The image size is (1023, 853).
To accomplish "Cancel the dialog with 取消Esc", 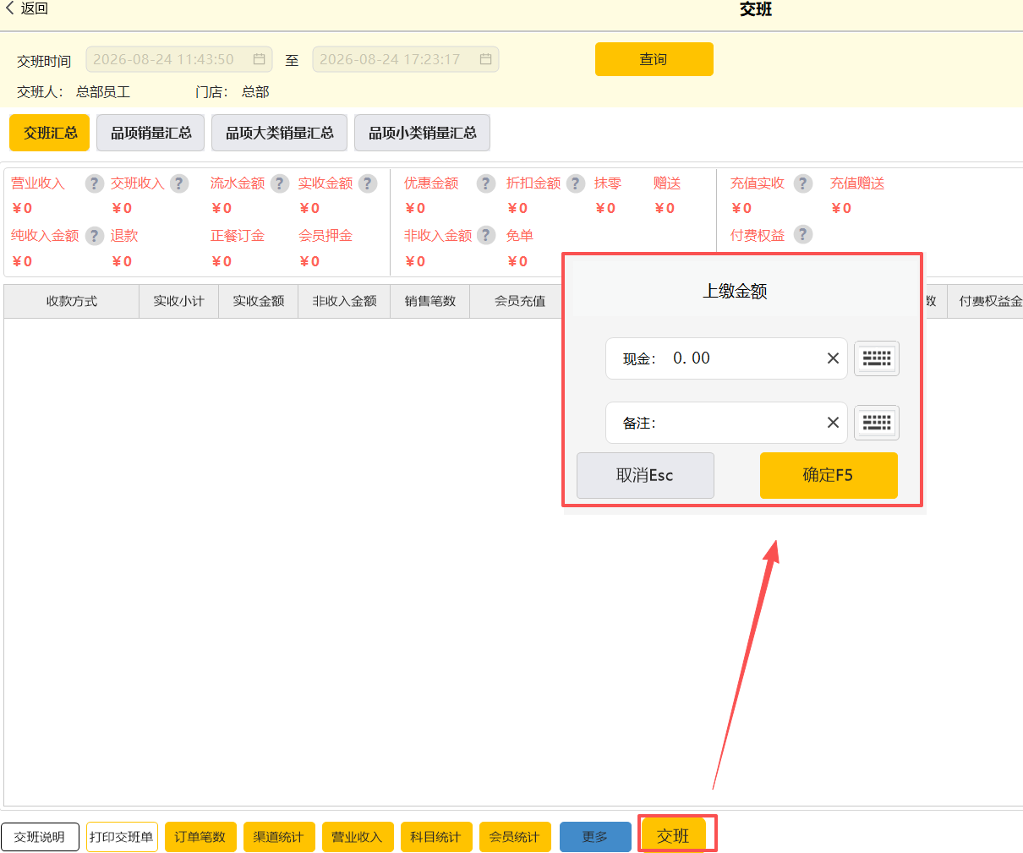I will [645, 475].
